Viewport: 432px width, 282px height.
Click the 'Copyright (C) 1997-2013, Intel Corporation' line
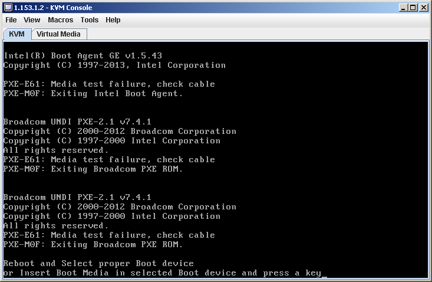[x=114, y=65]
